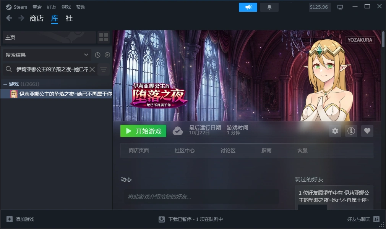The height and width of the screenshot is (229, 386).
Task: Open Big Picture mode monitor icon
Action: pos(340,7)
